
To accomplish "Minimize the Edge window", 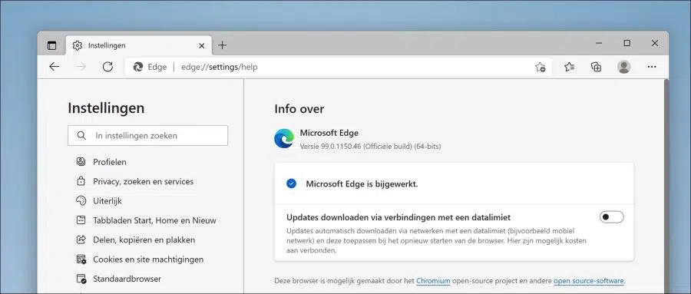I will pyautogui.click(x=599, y=43).
